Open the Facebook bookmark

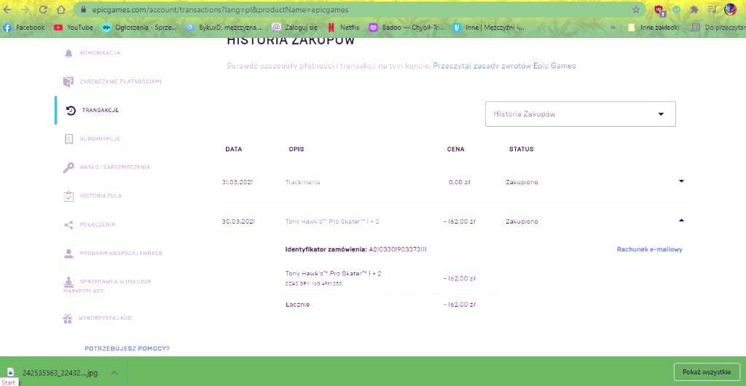pyautogui.click(x=24, y=28)
